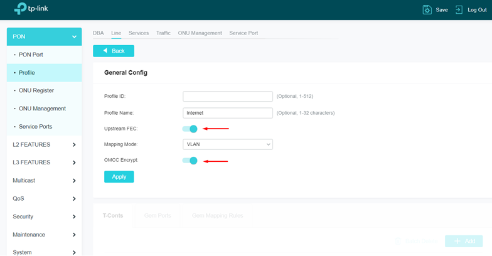
Task: Open Service Ports in the sidebar
Action: pyautogui.click(x=35, y=127)
